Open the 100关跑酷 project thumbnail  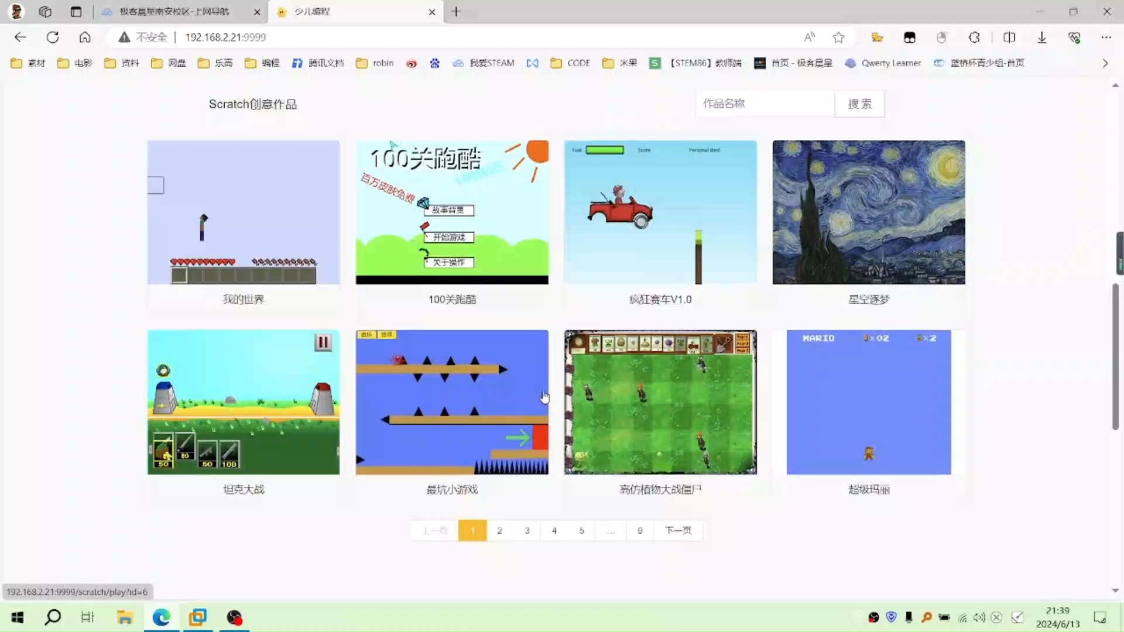[x=452, y=212]
